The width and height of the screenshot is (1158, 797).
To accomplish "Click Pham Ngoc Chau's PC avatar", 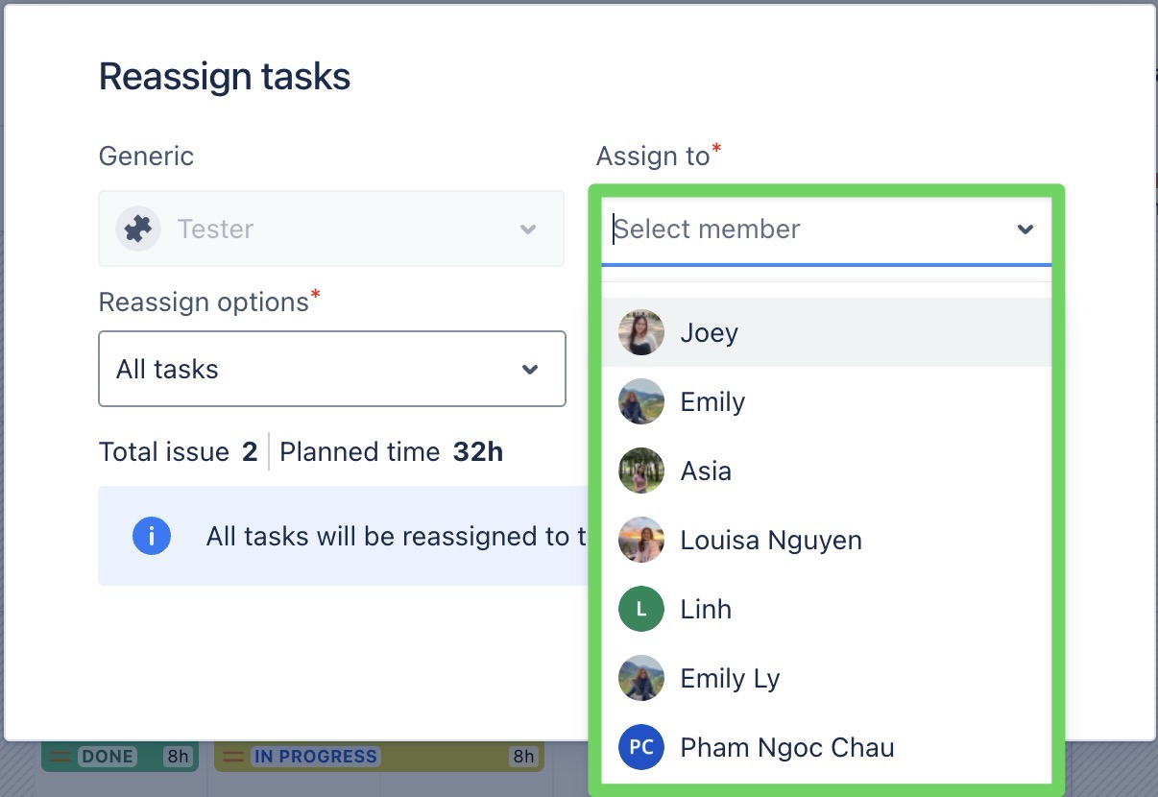I will click(641, 747).
